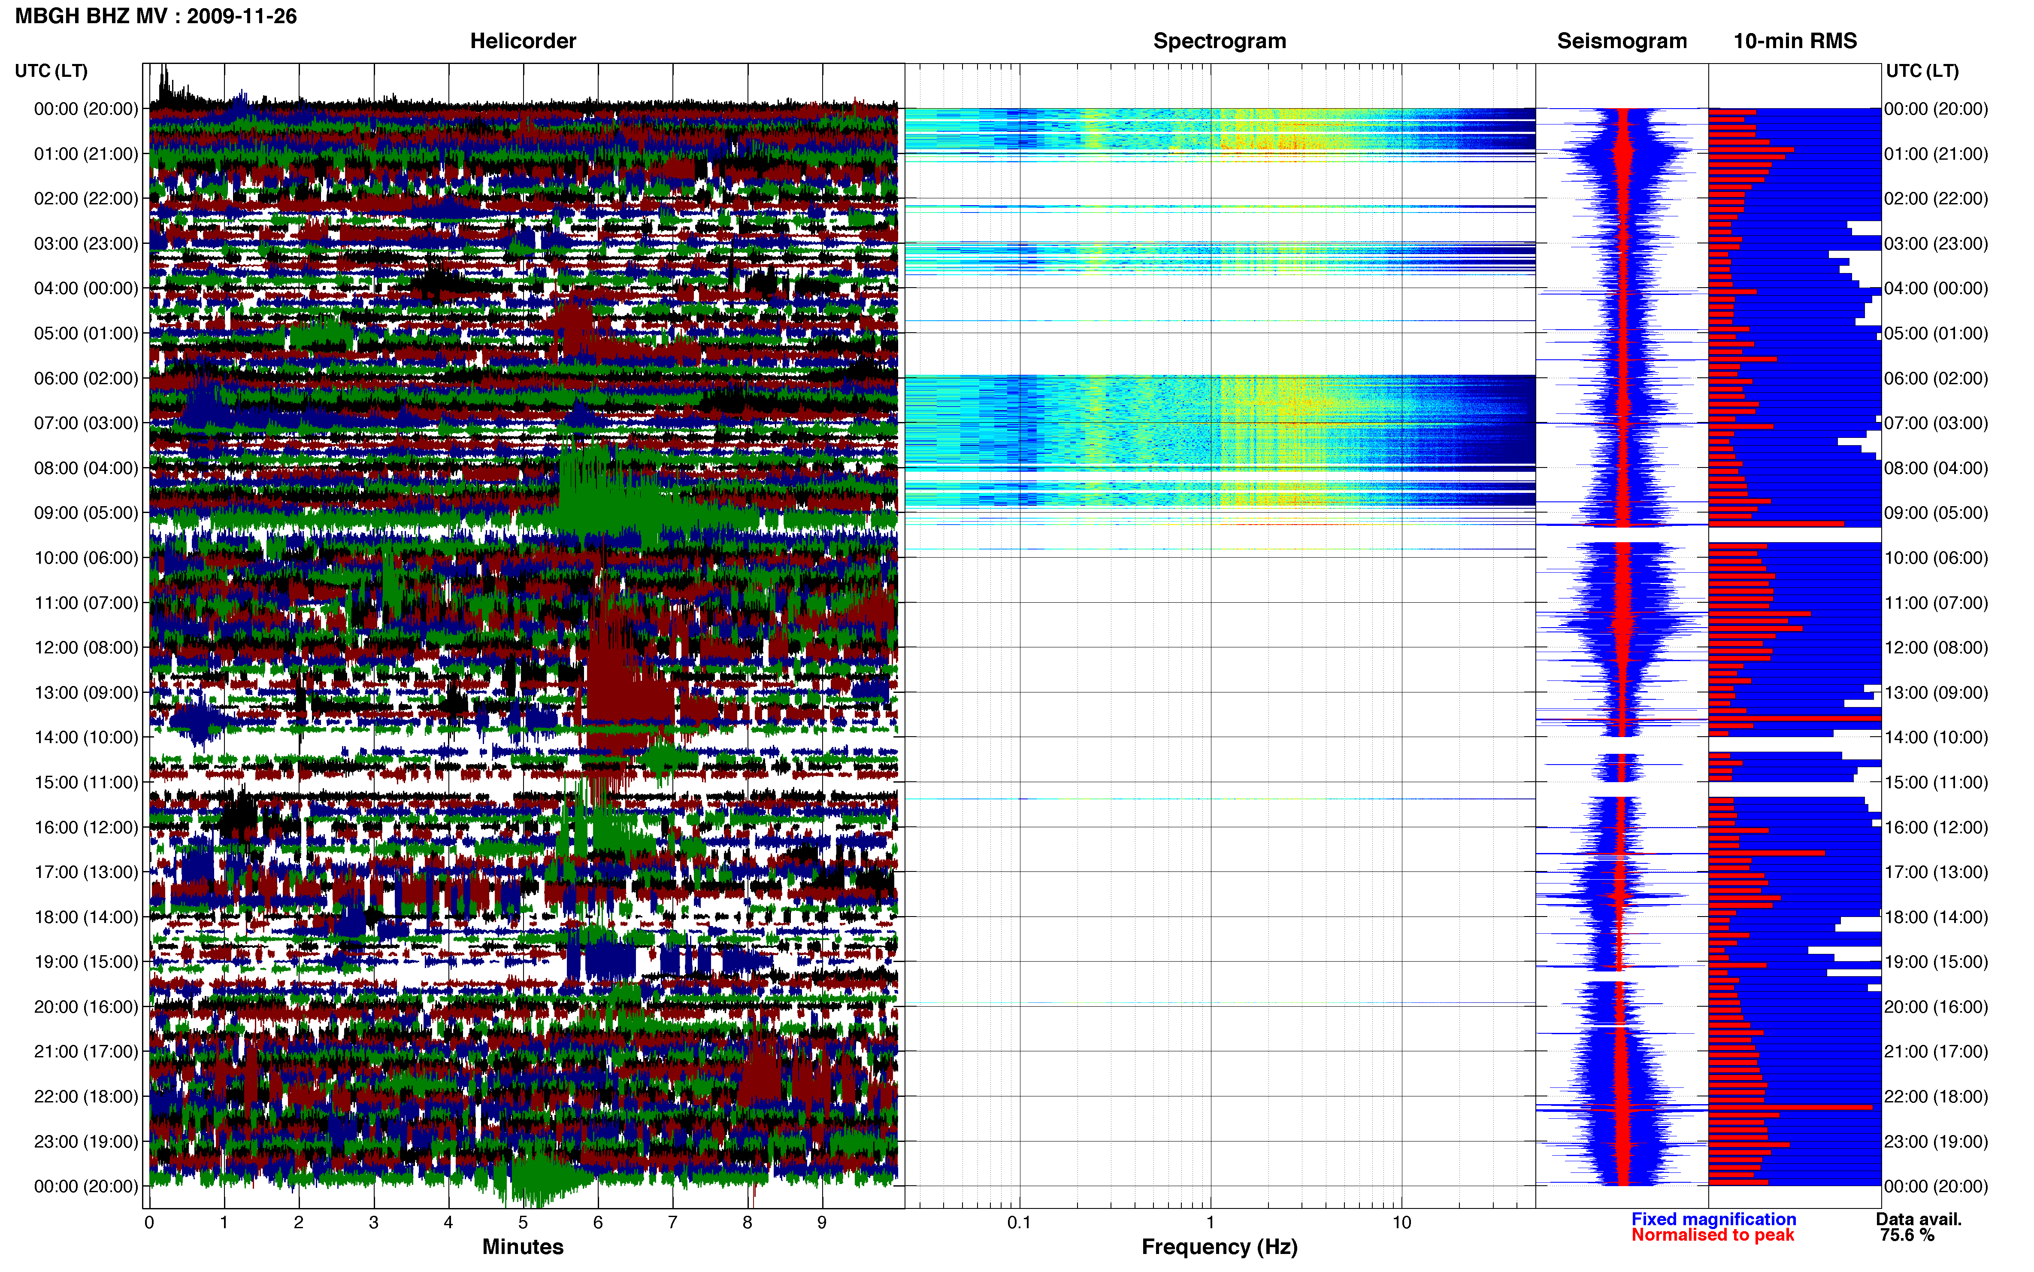Click right-side time label '22:00 (18:00)'
The image size is (2034, 1272).
[1936, 1096]
